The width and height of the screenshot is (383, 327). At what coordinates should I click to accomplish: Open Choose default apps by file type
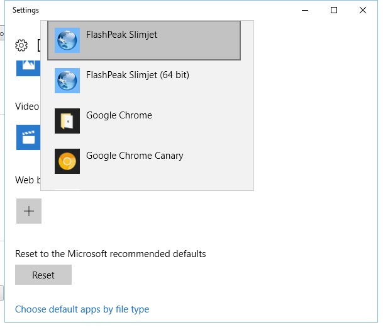[x=82, y=309]
